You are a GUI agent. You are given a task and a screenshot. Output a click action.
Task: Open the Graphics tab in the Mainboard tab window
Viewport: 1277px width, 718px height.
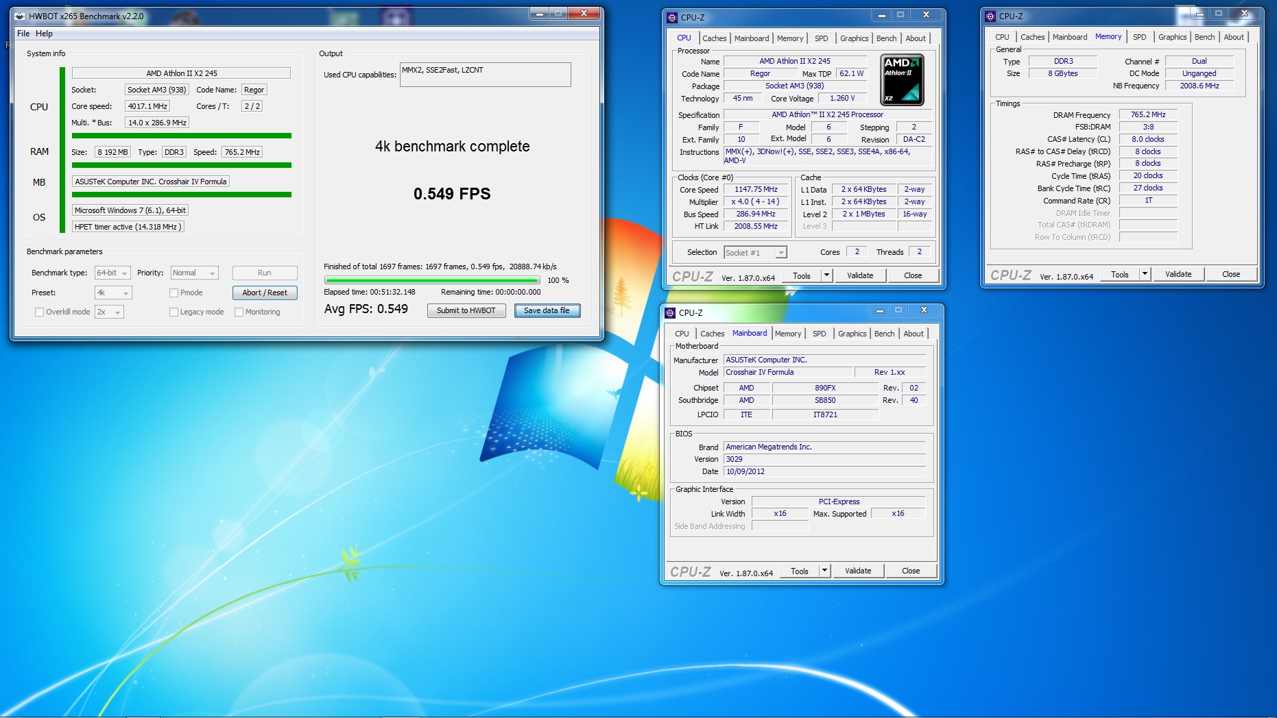click(x=852, y=334)
